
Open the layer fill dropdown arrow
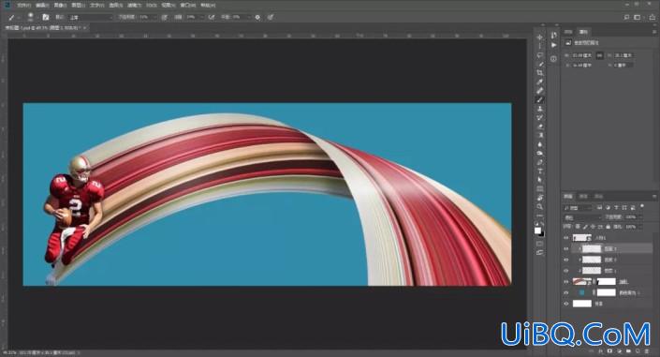(640, 227)
